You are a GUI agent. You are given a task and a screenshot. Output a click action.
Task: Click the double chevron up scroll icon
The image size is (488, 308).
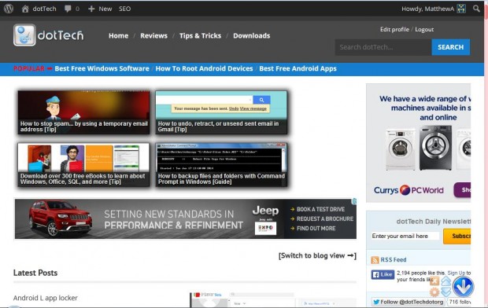pos(446,281)
